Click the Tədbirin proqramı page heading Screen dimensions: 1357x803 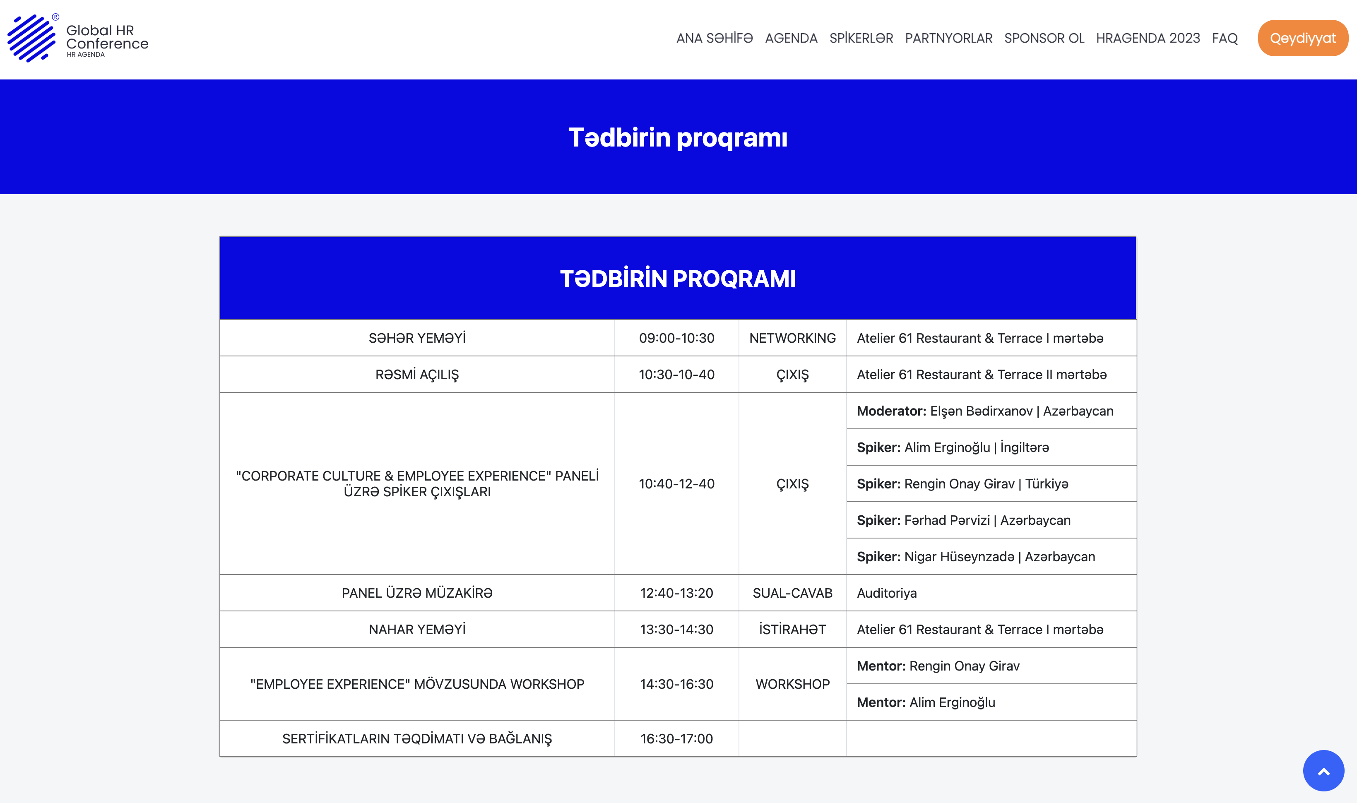tap(677, 137)
